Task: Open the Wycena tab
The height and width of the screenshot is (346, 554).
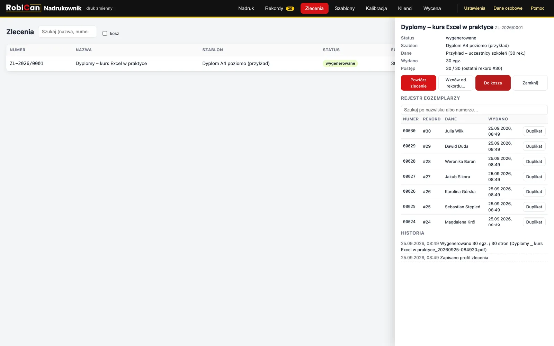Action: (432, 8)
